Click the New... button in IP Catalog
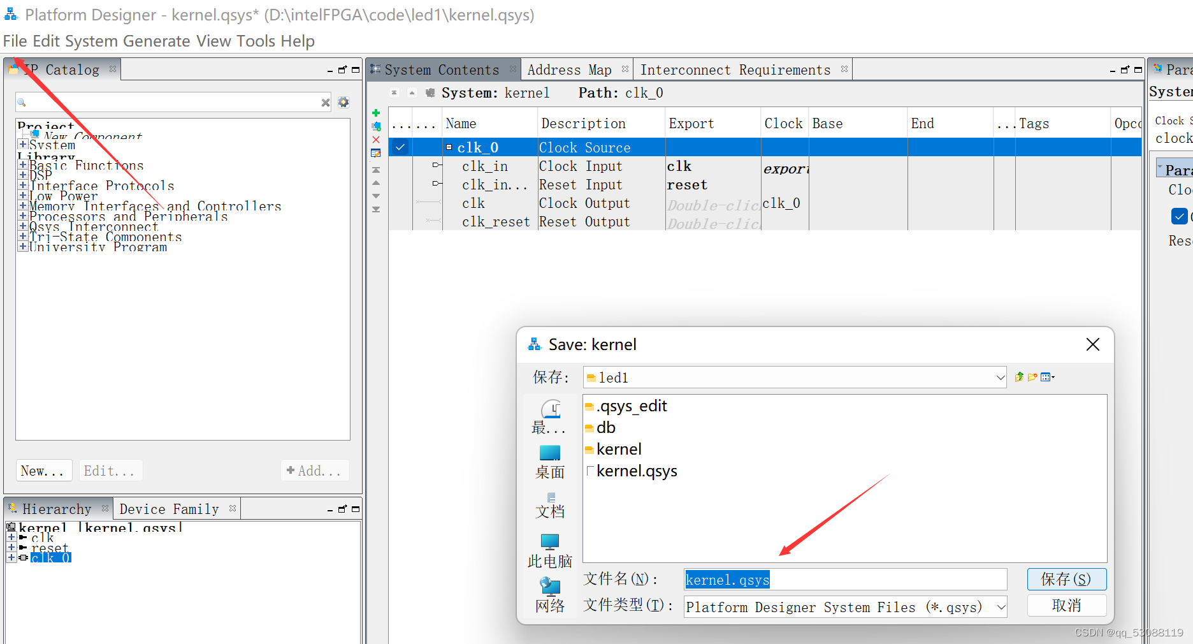1193x644 pixels. click(x=43, y=471)
